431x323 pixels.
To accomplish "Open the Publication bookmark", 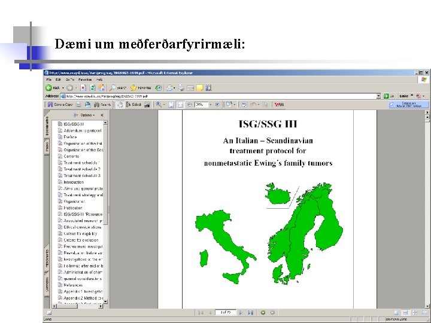I will 73,208.
